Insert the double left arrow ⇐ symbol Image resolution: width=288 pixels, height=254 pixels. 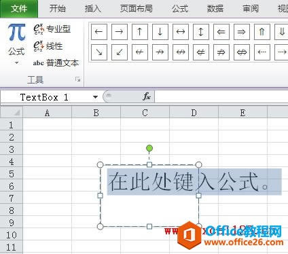click(x=221, y=32)
